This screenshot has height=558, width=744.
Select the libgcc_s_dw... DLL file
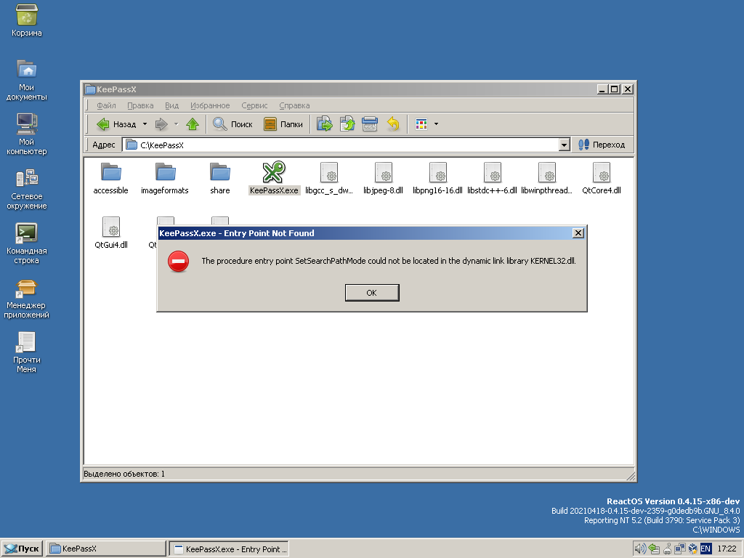pyautogui.click(x=329, y=179)
